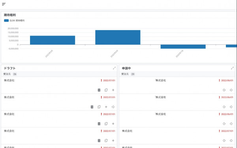The height and width of the screenshot is (148, 237).
Task: Click the plus icon on first ドラフト card
Action: click(113, 90)
